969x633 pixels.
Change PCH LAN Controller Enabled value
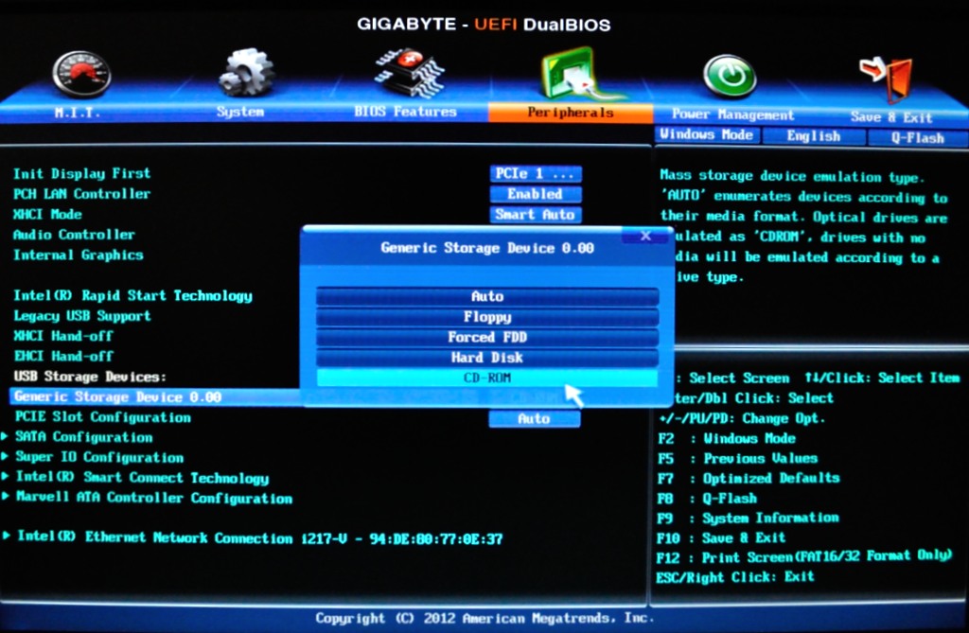(536, 194)
